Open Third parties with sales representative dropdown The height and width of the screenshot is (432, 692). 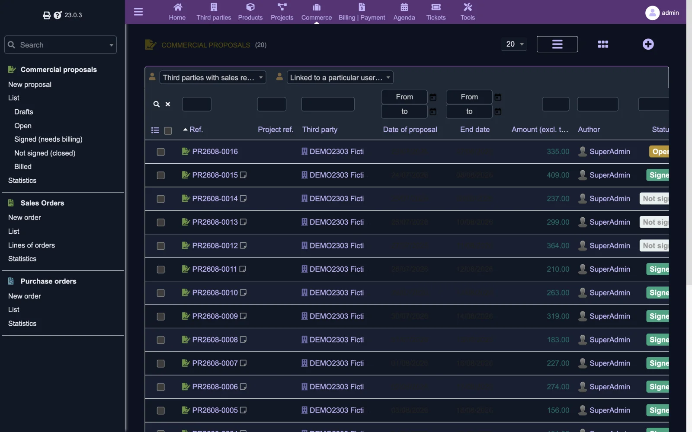click(x=212, y=77)
